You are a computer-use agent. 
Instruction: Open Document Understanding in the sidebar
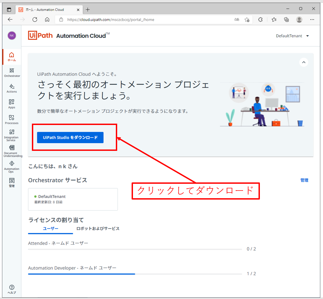coord(12,151)
